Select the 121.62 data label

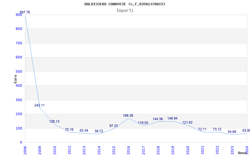[x=187, y=122]
